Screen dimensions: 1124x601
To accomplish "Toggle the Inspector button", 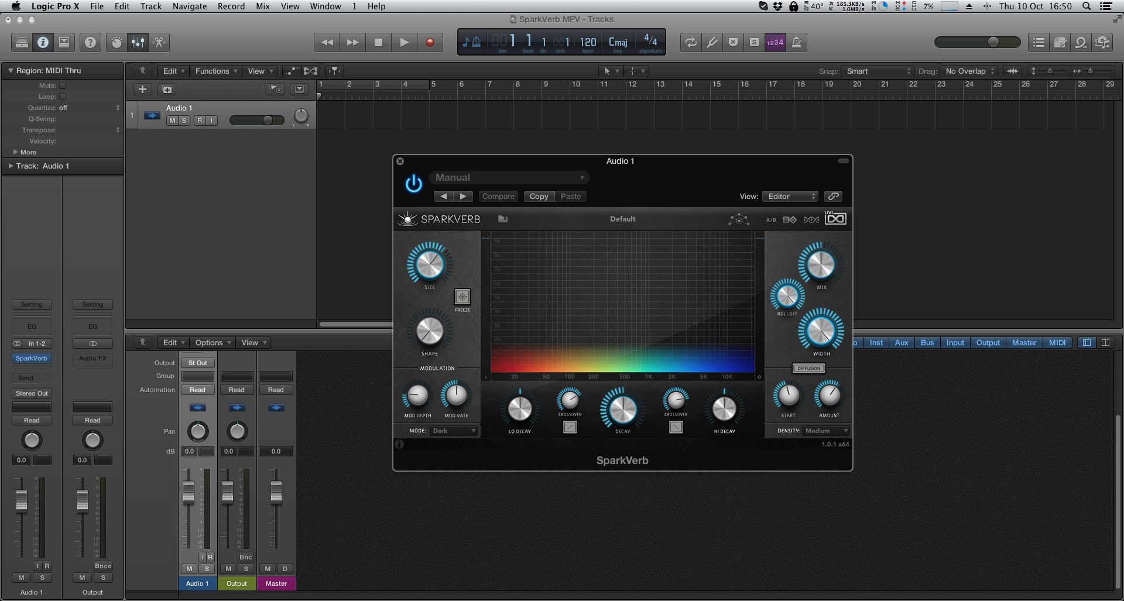I will tap(43, 42).
